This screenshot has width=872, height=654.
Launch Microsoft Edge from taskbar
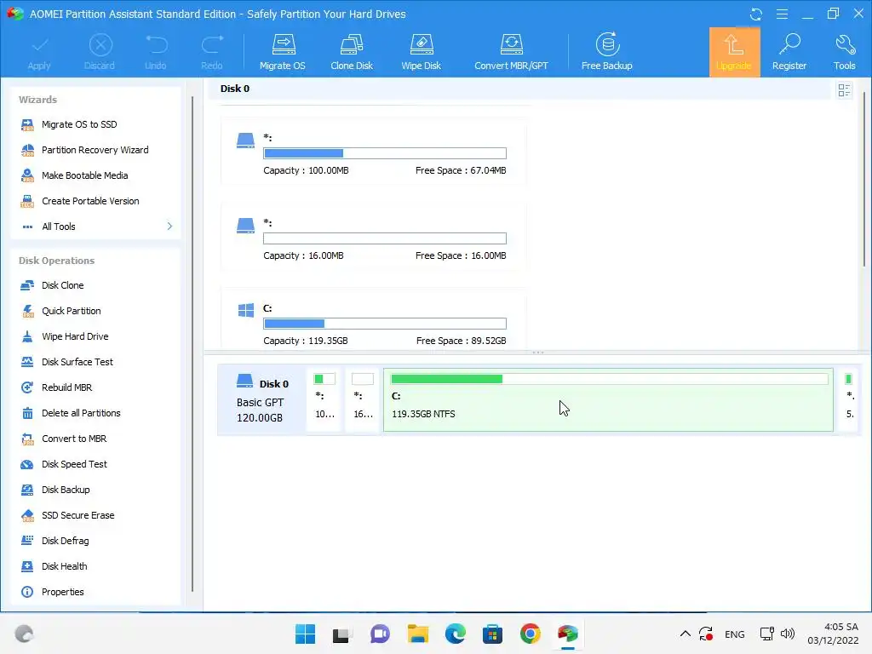pos(456,634)
